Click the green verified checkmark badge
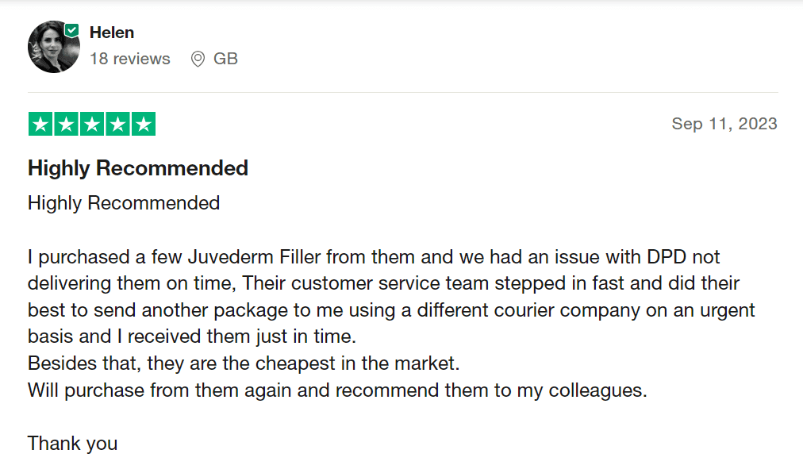Viewport: 803px width, 469px height. (x=72, y=30)
